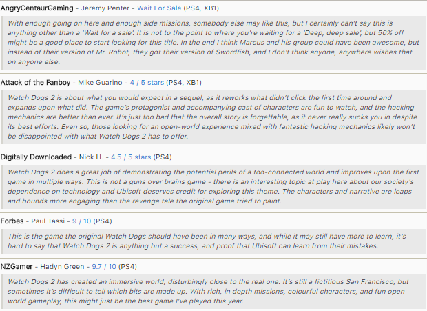Open the '9.7 / 10' NZGamer score link
427x311 pixels.
(x=106, y=266)
